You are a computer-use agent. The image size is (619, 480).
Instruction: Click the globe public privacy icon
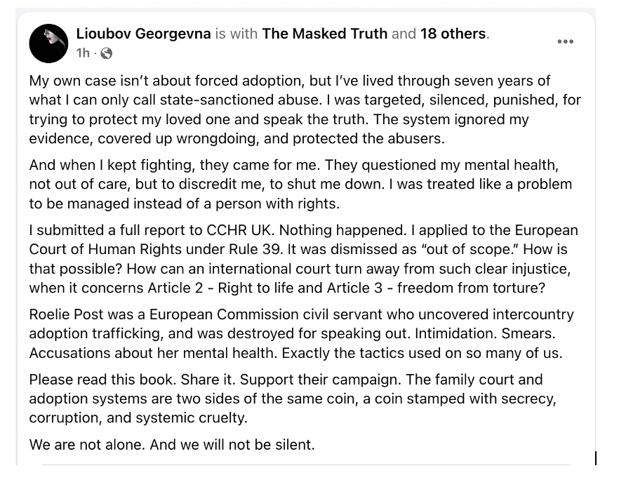coord(107,53)
